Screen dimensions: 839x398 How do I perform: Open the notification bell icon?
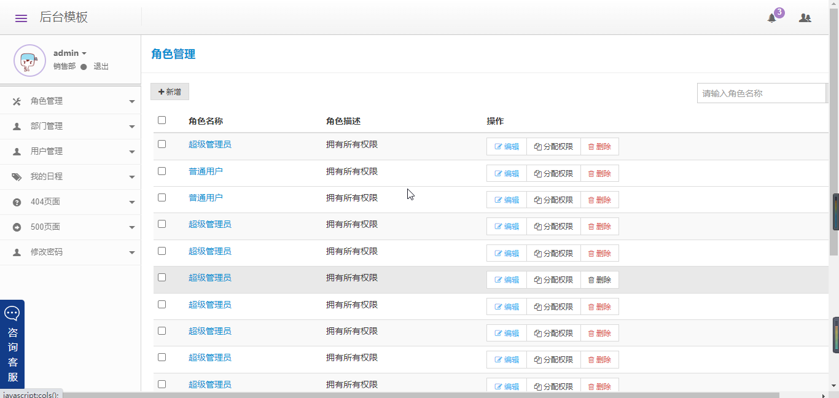(x=772, y=18)
